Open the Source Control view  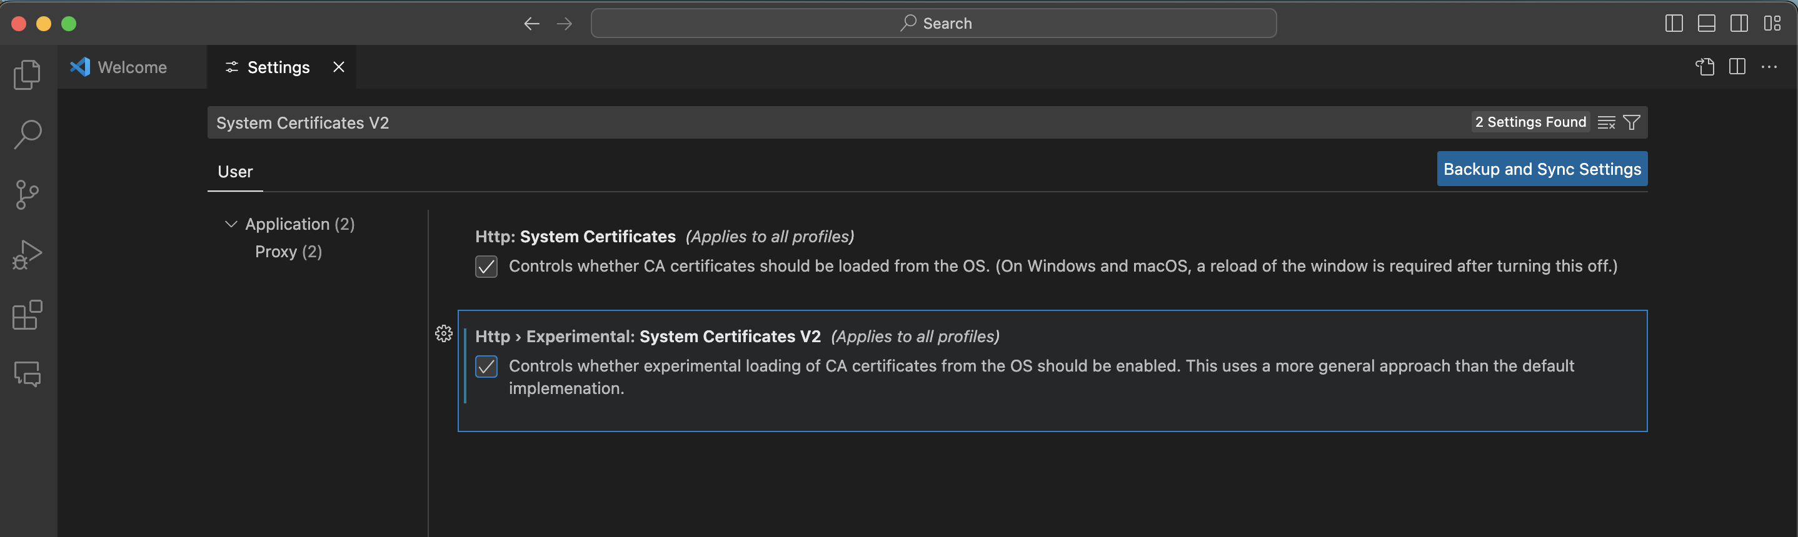pos(28,195)
